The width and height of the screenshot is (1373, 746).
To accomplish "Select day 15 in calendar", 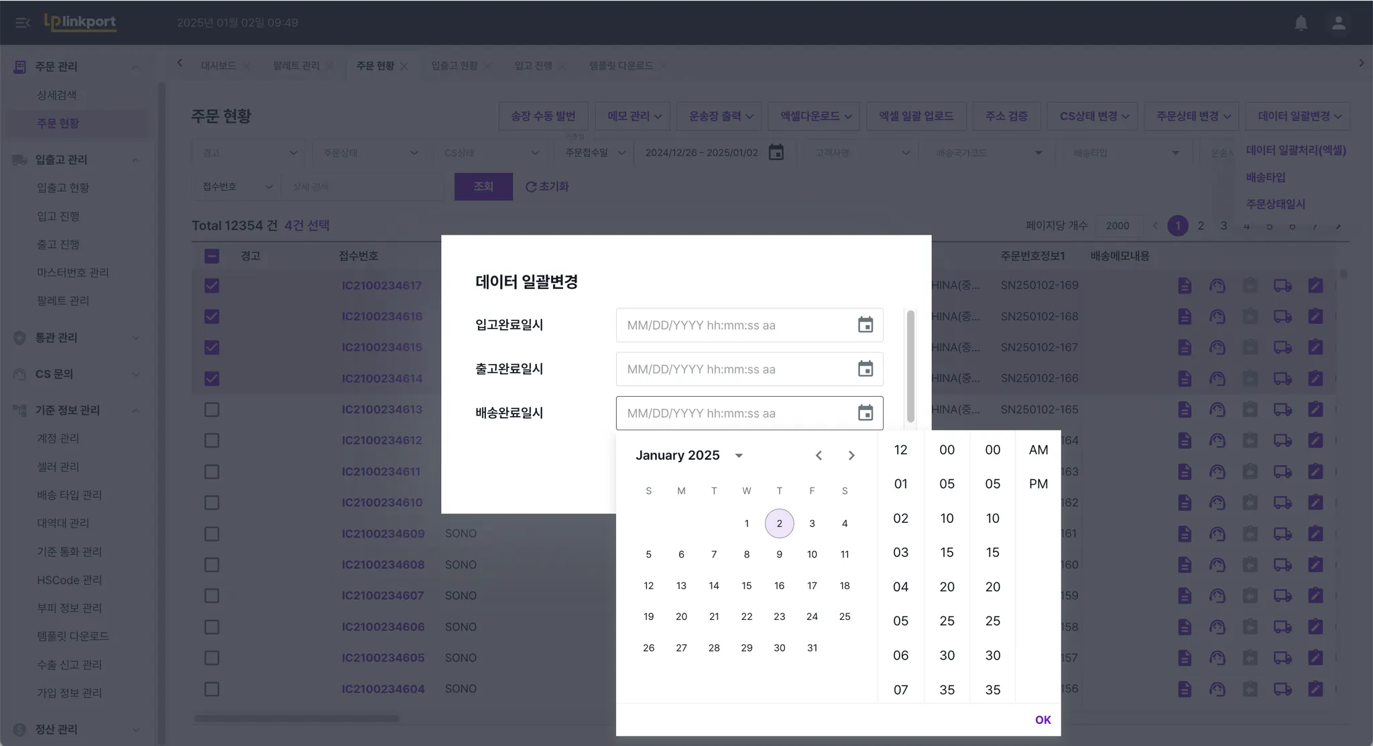I will 746,586.
